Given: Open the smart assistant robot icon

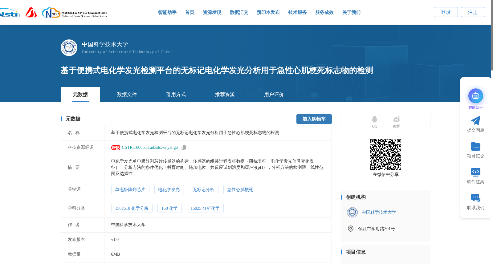Looking at the screenshot, I should click(x=476, y=96).
